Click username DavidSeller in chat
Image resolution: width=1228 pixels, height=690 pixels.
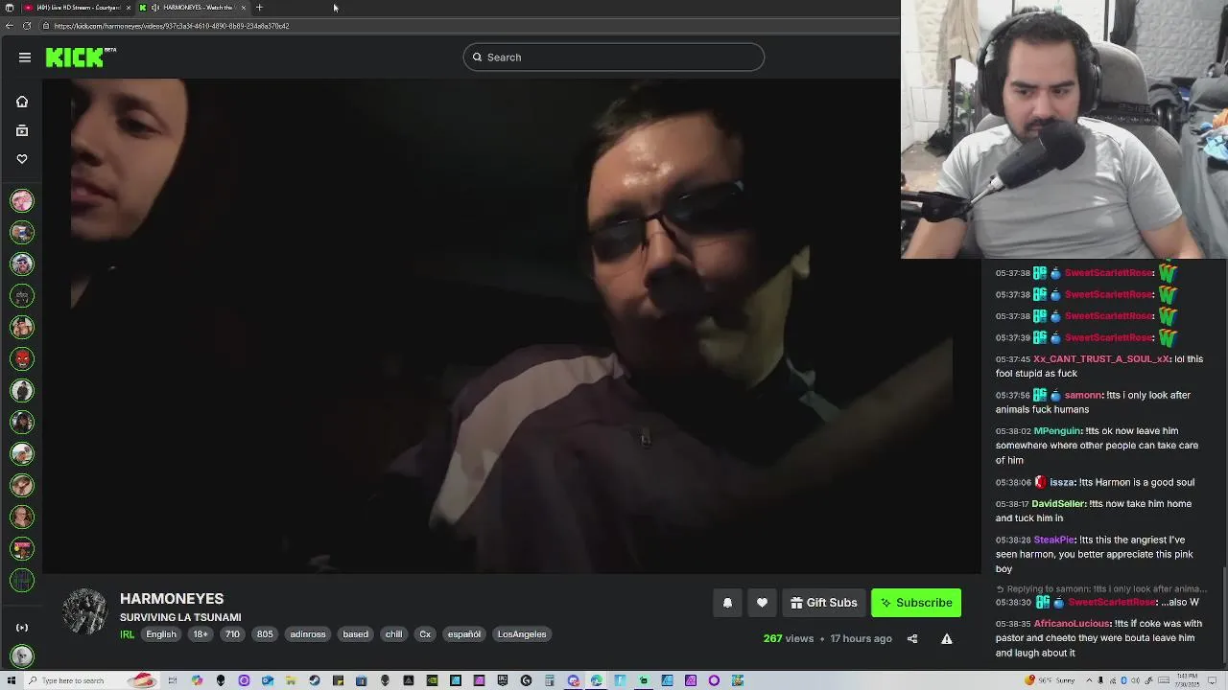click(x=1058, y=504)
